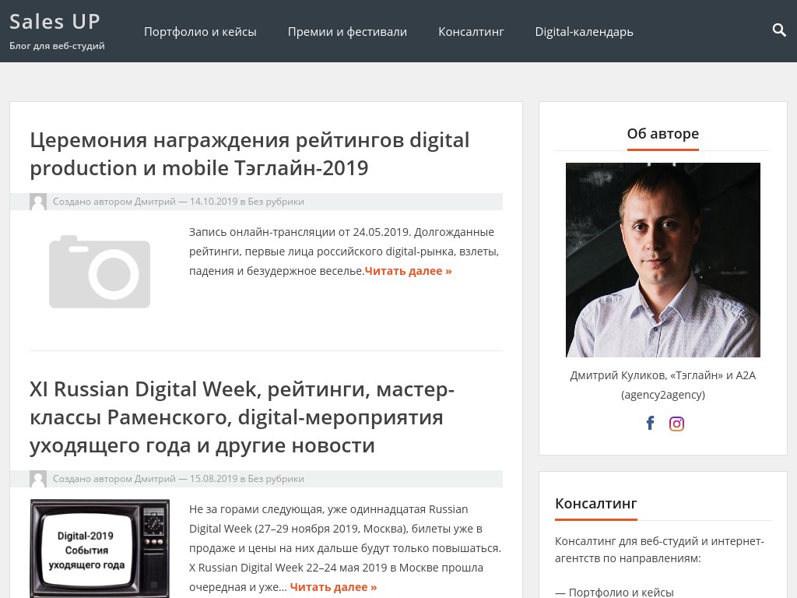Viewport: 797px width, 598px height.
Task: Click Читать далее under the first post
Action: coord(408,271)
